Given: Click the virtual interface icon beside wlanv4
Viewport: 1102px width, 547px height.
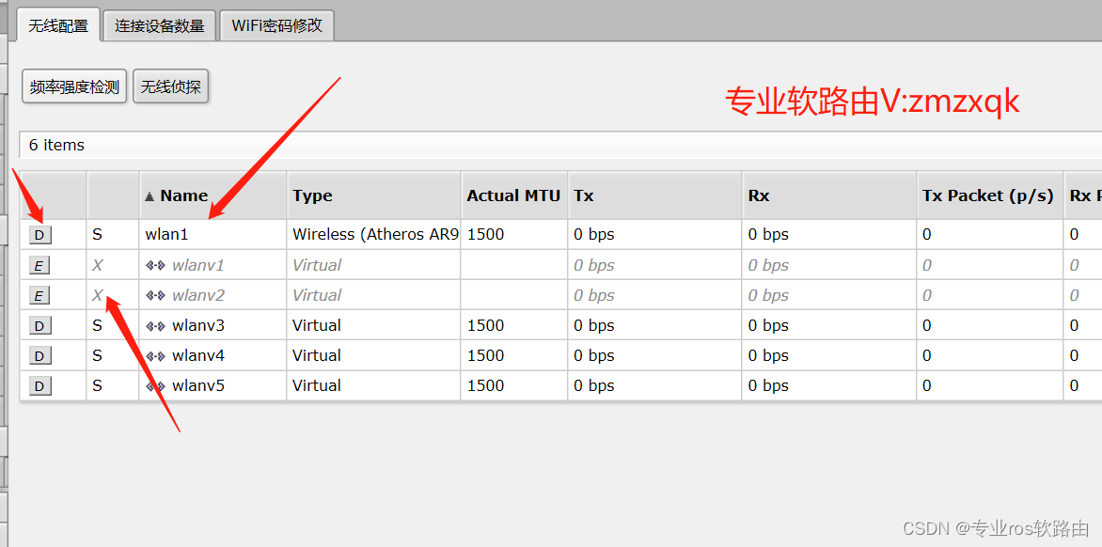Looking at the screenshot, I should click(155, 356).
